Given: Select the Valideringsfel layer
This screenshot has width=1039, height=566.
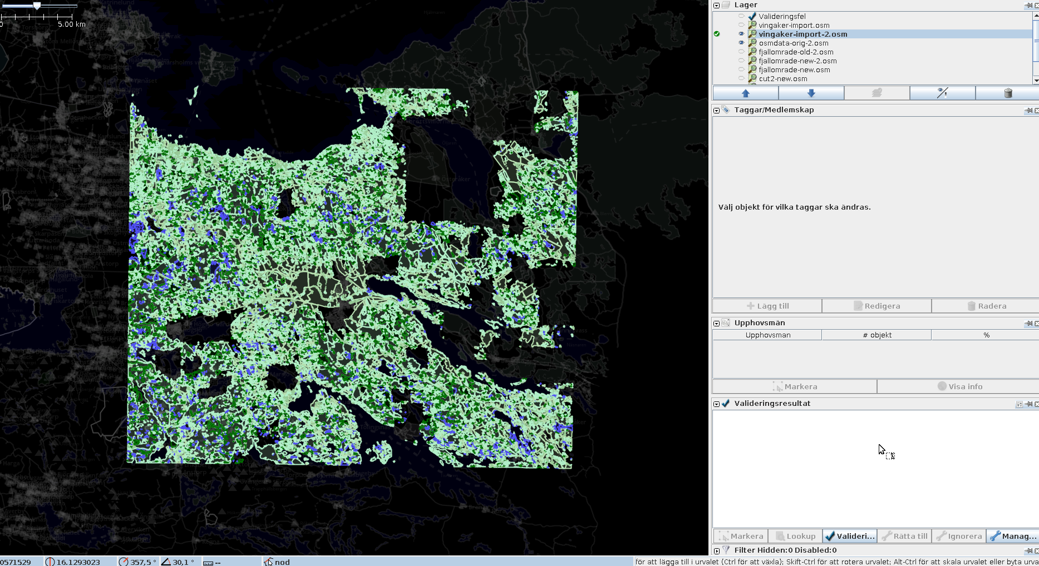Looking at the screenshot, I should click(x=782, y=17).
